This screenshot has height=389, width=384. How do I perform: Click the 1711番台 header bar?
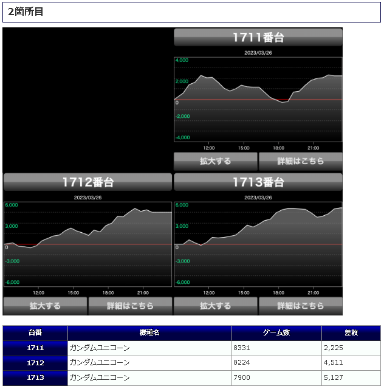point(258,37)
